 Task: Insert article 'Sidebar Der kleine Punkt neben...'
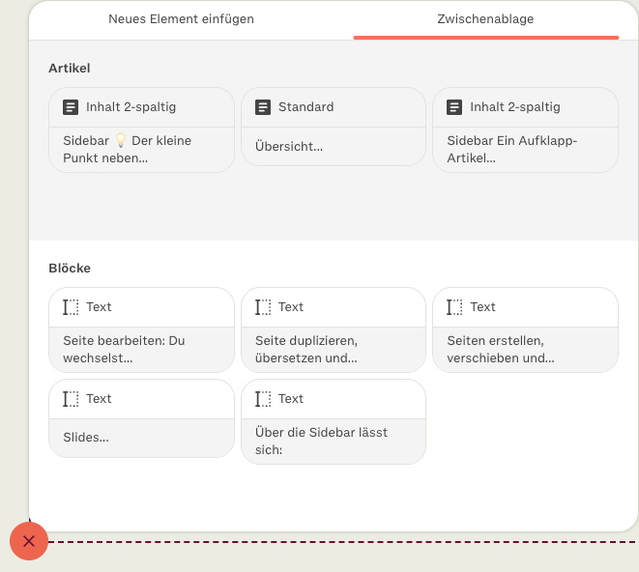coord(141,130)
